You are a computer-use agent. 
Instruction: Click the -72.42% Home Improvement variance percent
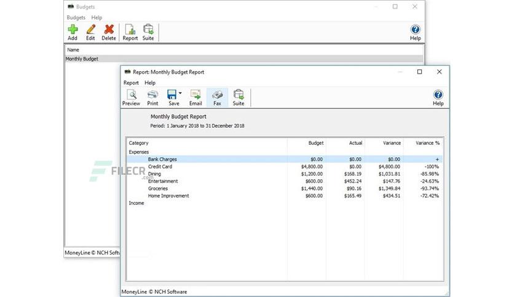429,196
